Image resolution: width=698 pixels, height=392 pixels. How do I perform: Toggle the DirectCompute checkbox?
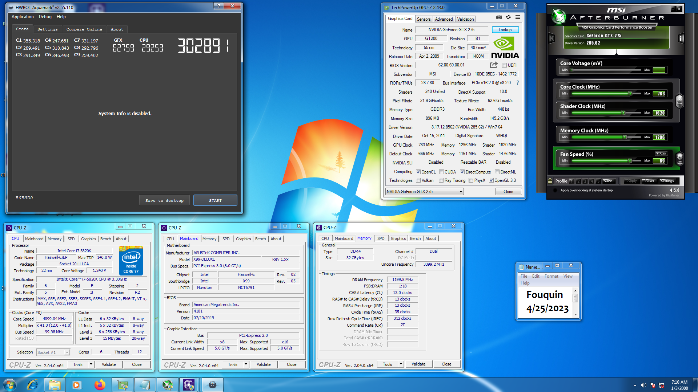click(462, 172)
